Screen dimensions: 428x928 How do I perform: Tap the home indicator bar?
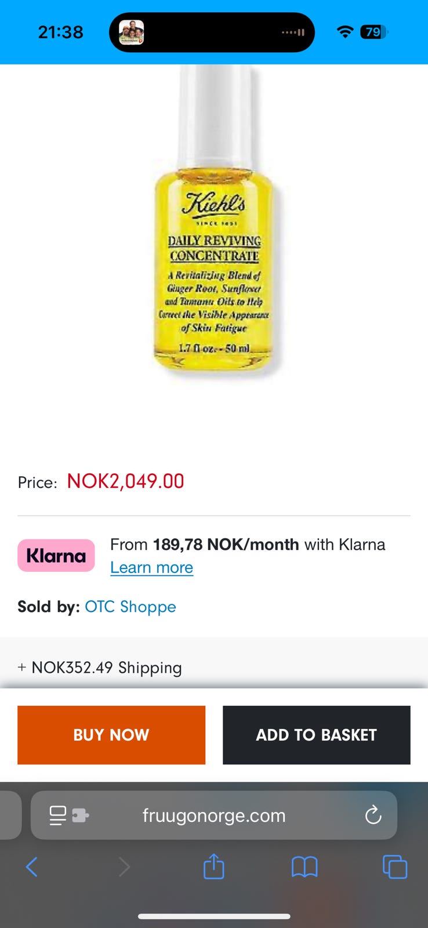214,916
